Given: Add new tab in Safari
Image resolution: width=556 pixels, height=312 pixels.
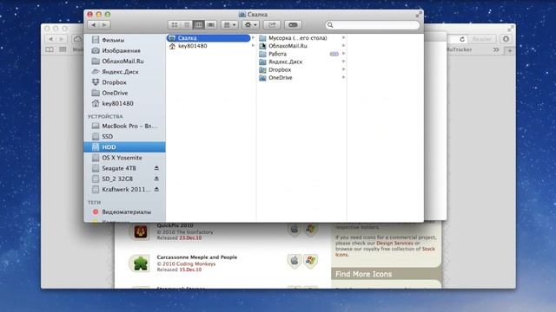Looking at the screenshot, I should (510, 50).
